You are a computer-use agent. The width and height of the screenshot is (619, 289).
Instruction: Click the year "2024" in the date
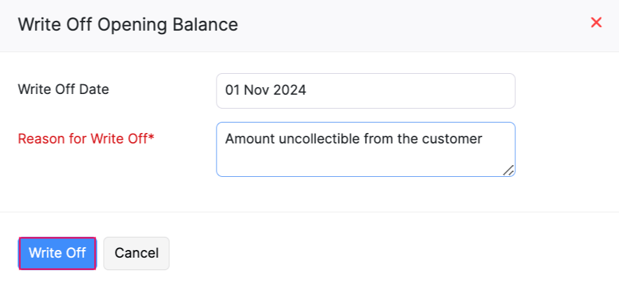289,91
